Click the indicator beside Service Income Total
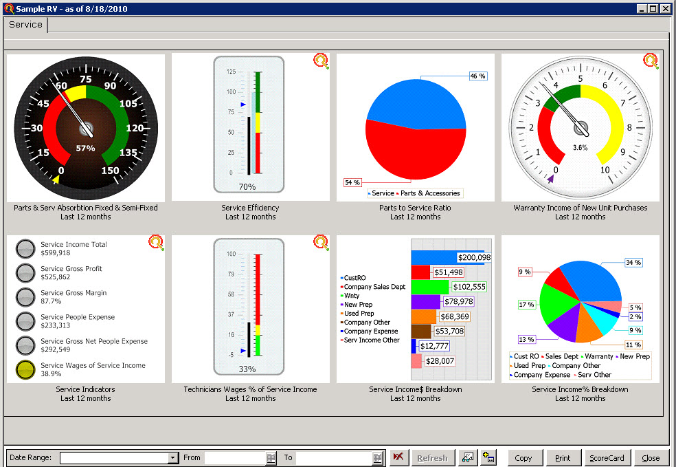The image size is (676, 467). pyautogui.click(x=25, y=248)
